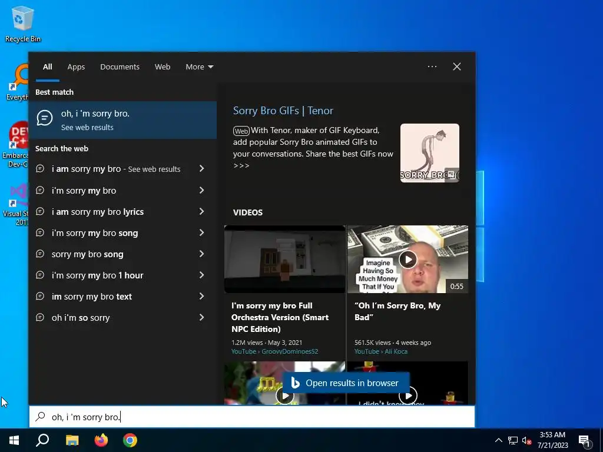Open 'Sorry Bro GIFs | Tenor' link
Image resolution: width=603 pixels, height=452 pixels.
(x=283, y=111)
